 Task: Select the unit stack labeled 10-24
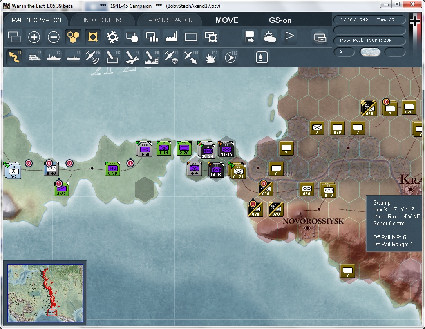[208, 151]
